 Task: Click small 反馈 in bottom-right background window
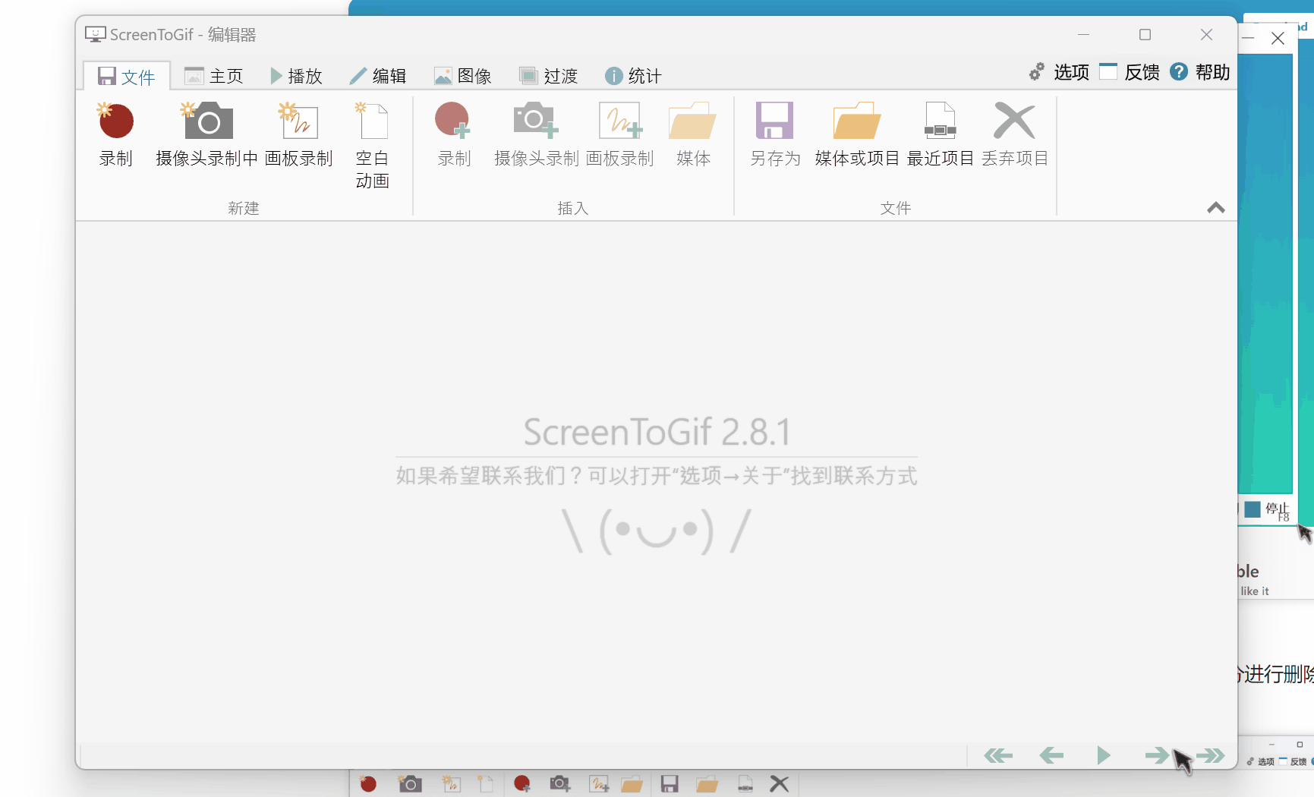[1293, 761]
